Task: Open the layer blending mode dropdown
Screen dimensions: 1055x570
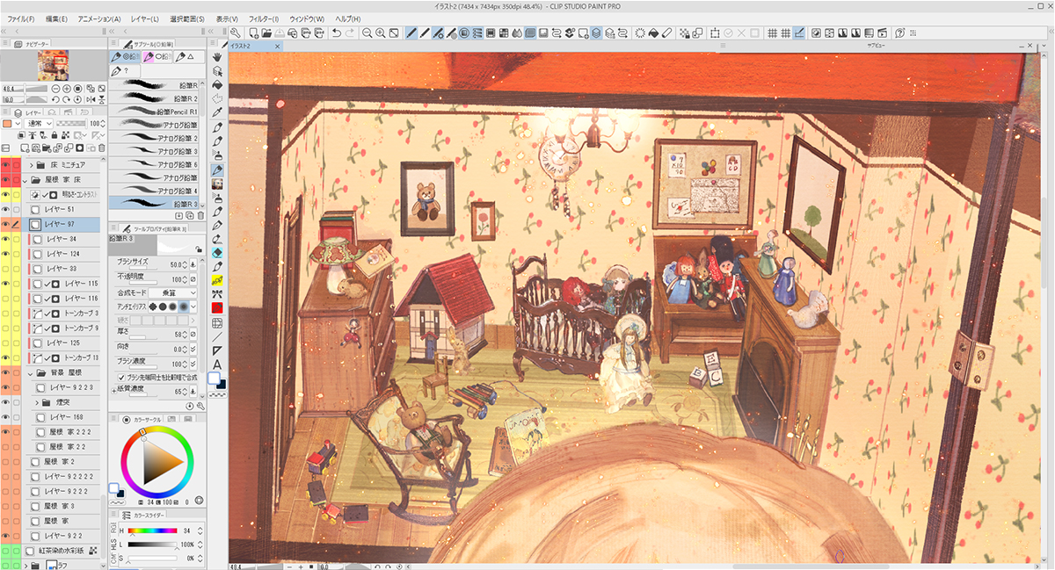Action: point(42,124)
